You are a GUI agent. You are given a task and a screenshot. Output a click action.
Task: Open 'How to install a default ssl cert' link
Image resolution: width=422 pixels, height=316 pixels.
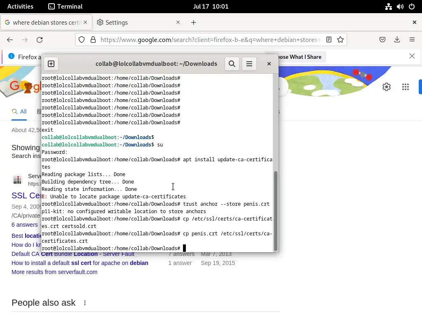tap(80, 263)
